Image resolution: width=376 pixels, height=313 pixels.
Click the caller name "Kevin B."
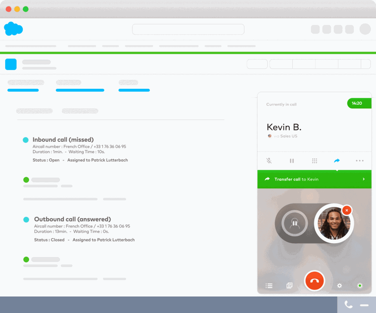284,127
